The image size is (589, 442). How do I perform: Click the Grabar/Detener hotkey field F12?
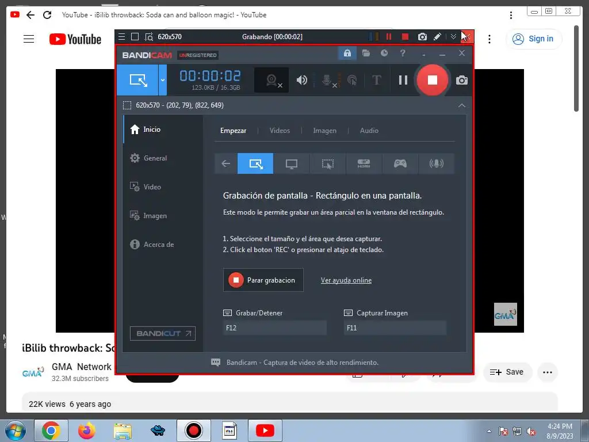(x=274, y=327)
